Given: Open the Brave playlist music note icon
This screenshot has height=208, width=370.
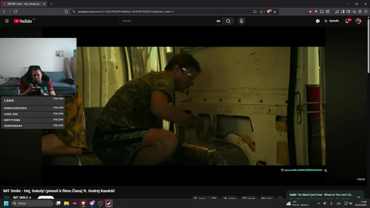Looking at the screenshot, I should point(337,12).
